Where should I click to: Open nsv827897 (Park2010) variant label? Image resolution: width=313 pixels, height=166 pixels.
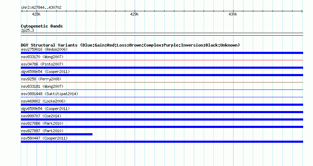[42, 131]
